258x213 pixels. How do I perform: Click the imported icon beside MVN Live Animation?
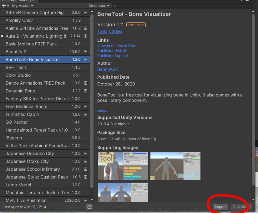(86, 200)
